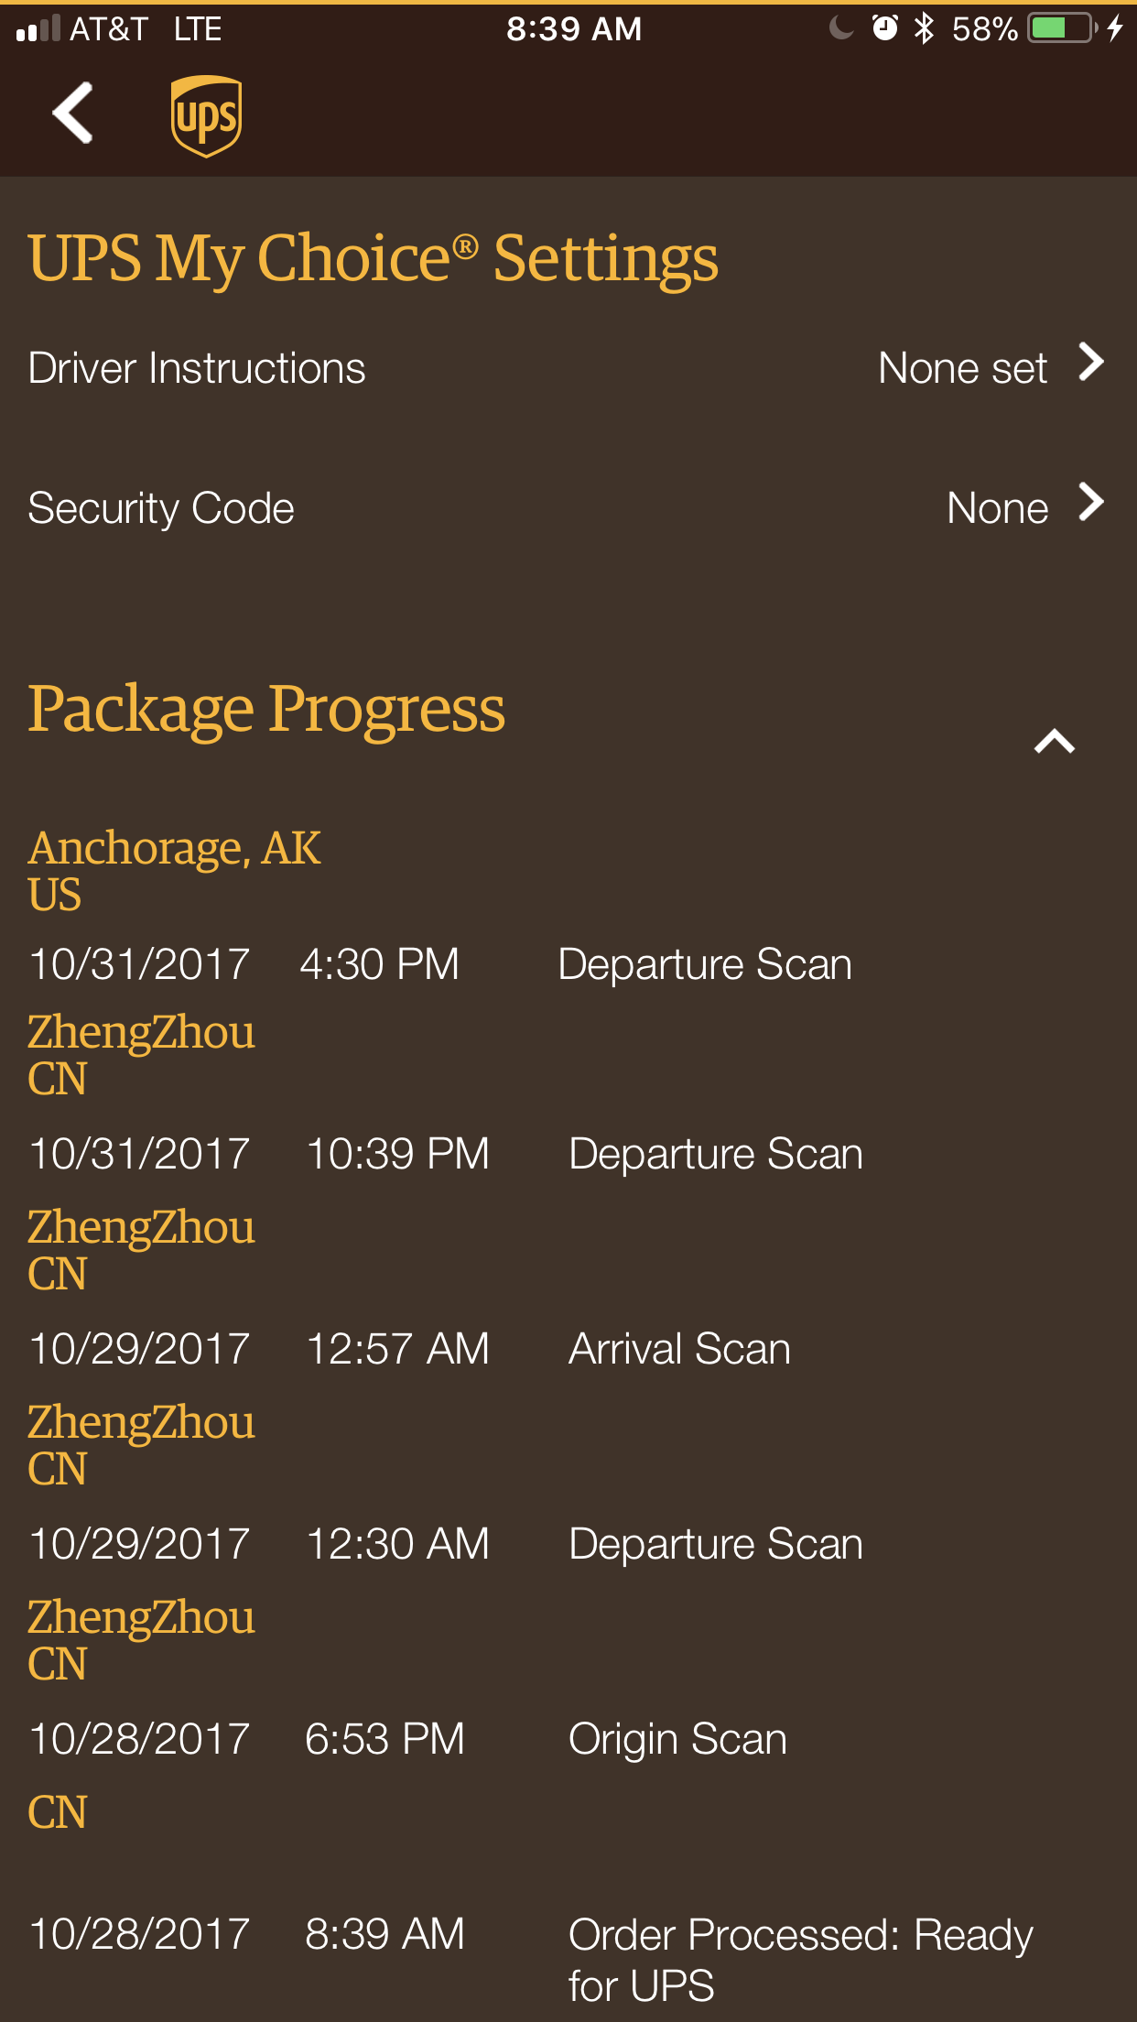Tap the UPS shield logo
This screenshot has width=1137, height=2022.
[x=206, y=116]
